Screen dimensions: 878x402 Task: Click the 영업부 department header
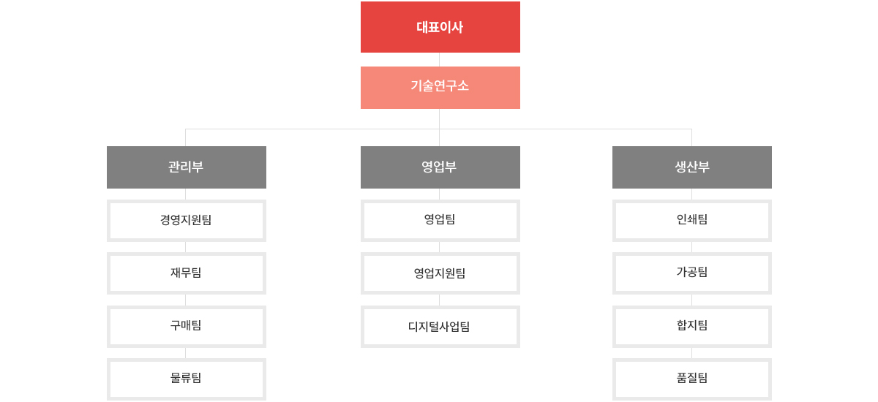tap(440, 167)
